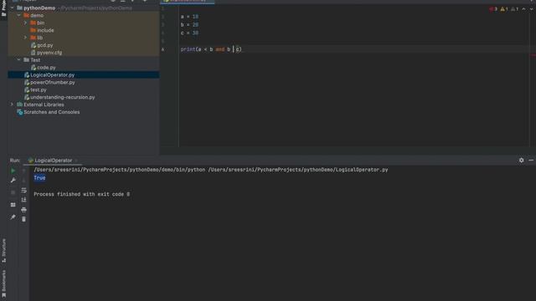Screen dimensions: 536x301
Task: Toggle the pin tab icon
Action: tap(13, 217)
